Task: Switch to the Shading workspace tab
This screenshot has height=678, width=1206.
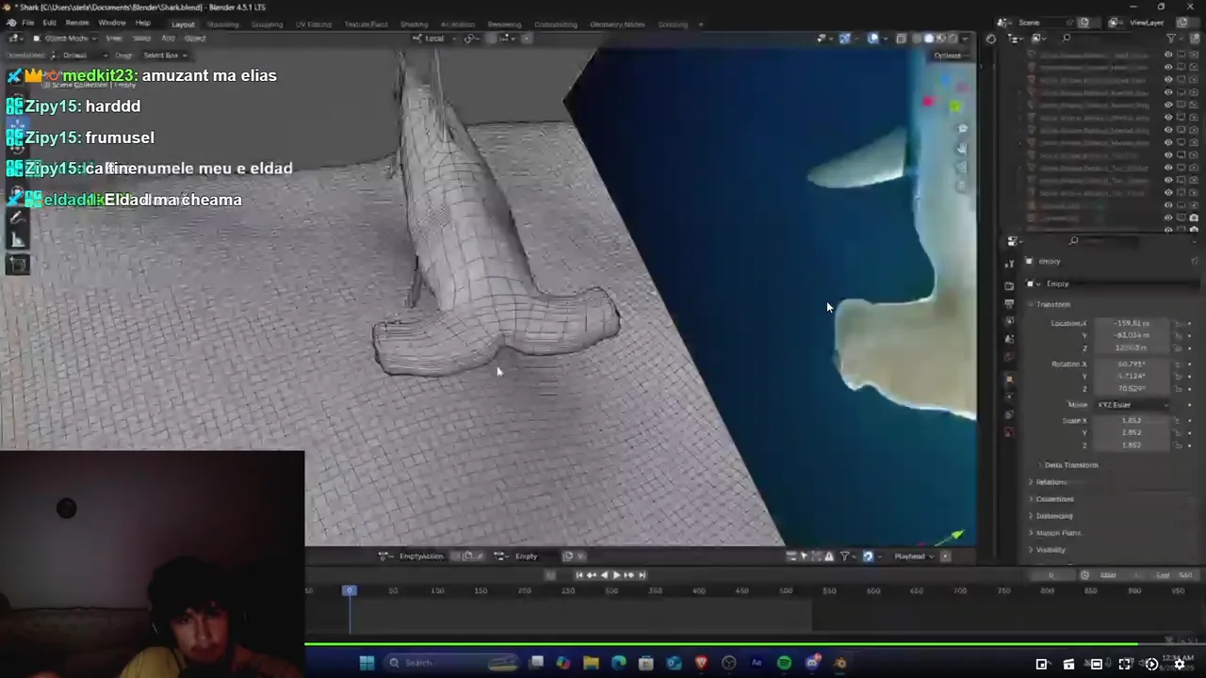Action: (x=414, y=24)
